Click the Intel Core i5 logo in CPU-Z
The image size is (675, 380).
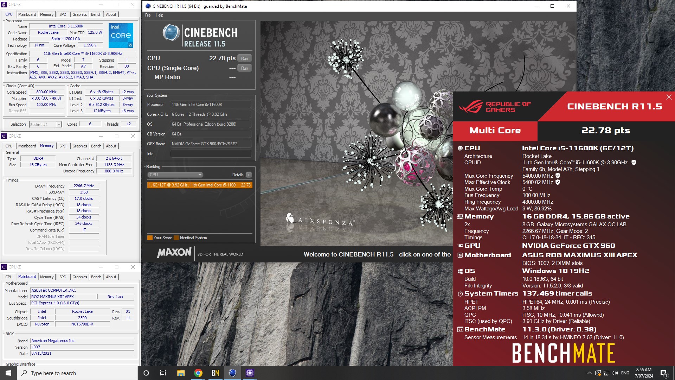point(121,36)
